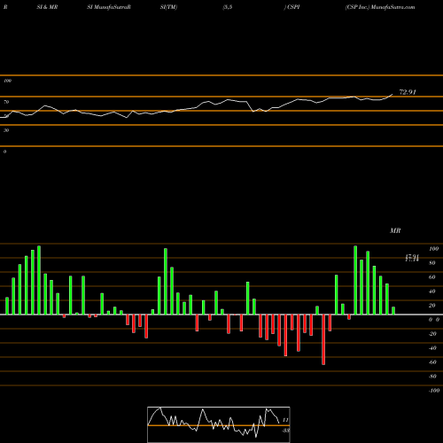Click the -60 label on the MR axis
Viewport: 443px width, 443px height.
click(432, 362)
